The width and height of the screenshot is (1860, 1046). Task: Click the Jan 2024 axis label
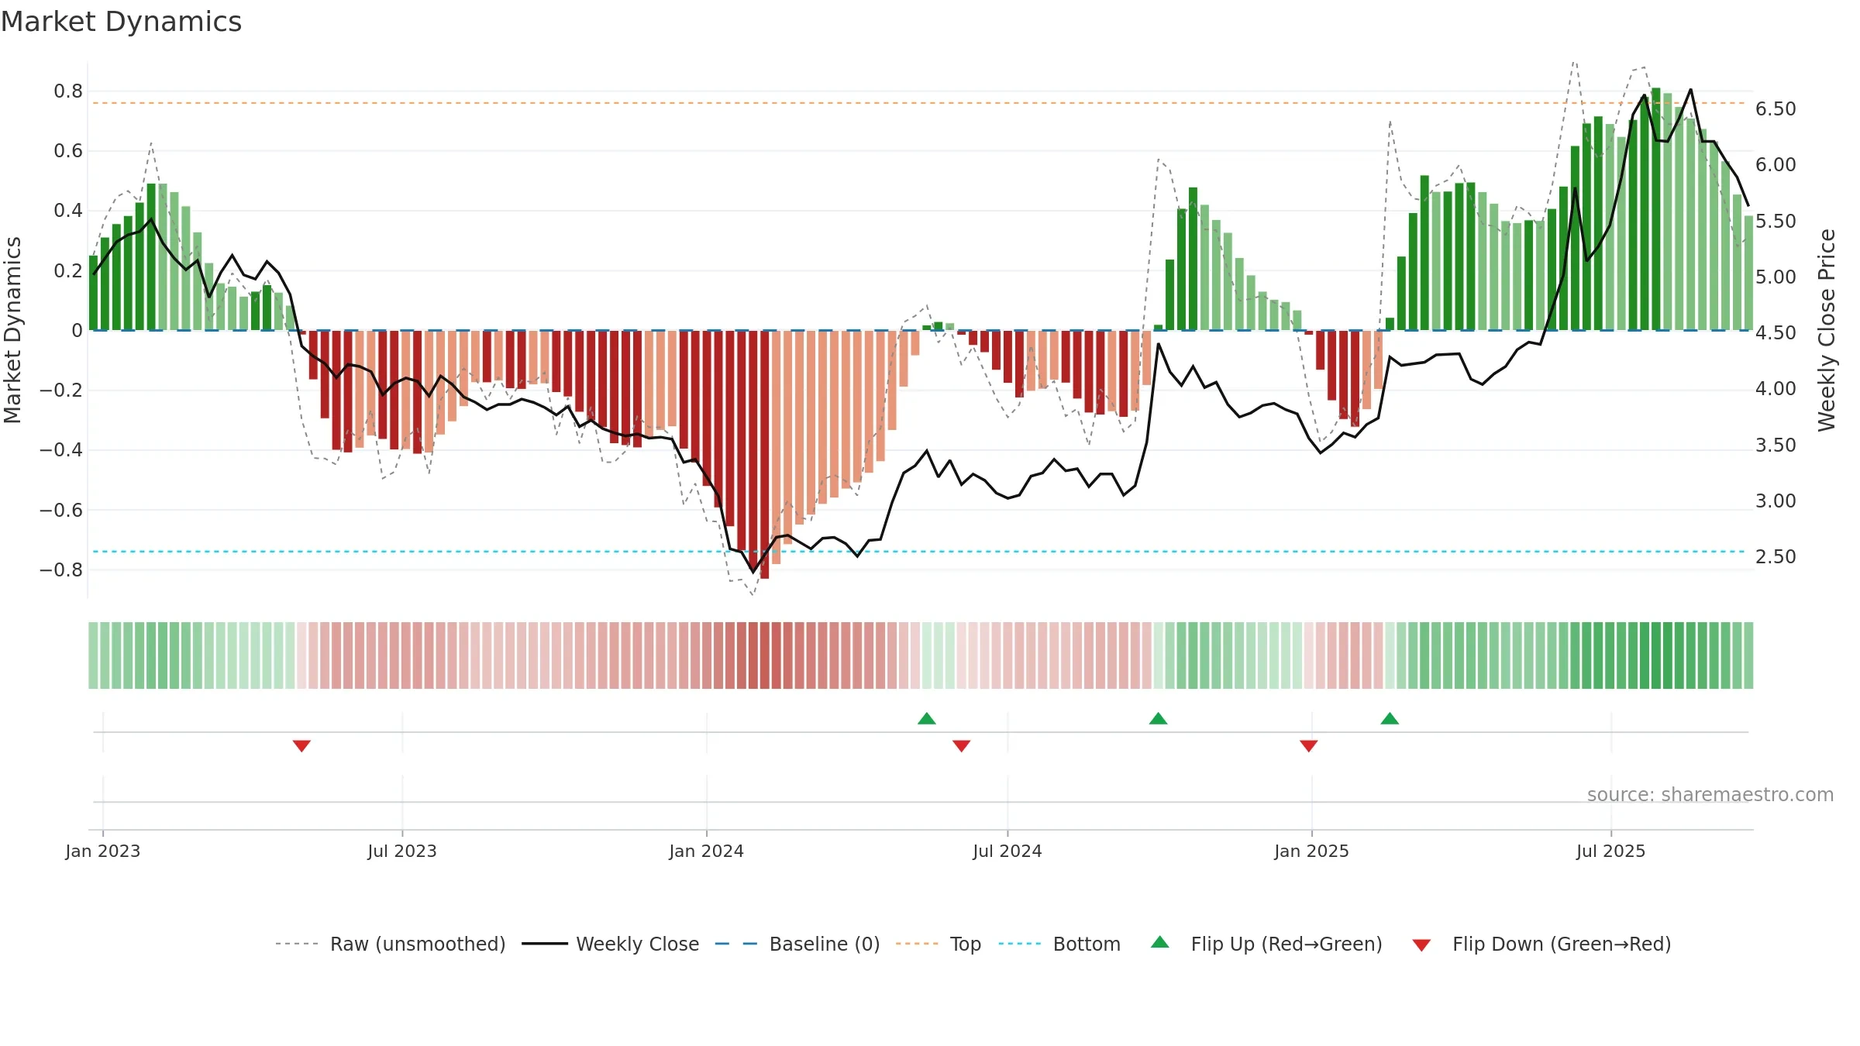pyautogui.click(x=707, y=851)
